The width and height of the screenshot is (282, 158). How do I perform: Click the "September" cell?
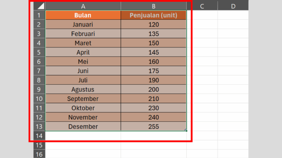tap(83, 99)
